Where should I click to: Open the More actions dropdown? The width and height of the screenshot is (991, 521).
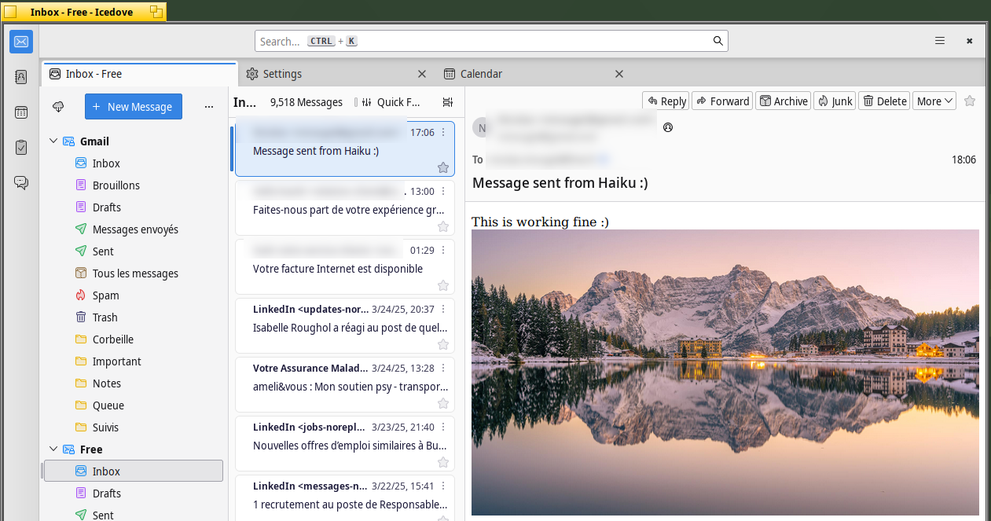pos(934,101)
